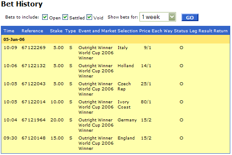Click the Selection column header
The width and height of the screenshot is (232, 155).
pos(127,31)
